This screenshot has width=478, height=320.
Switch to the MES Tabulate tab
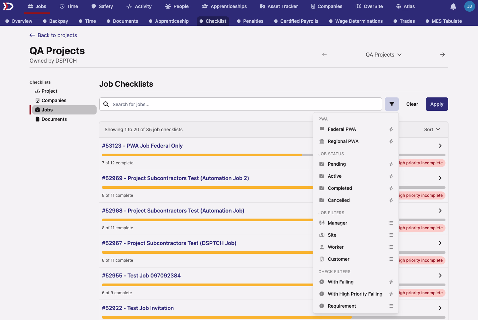[443, 21]
